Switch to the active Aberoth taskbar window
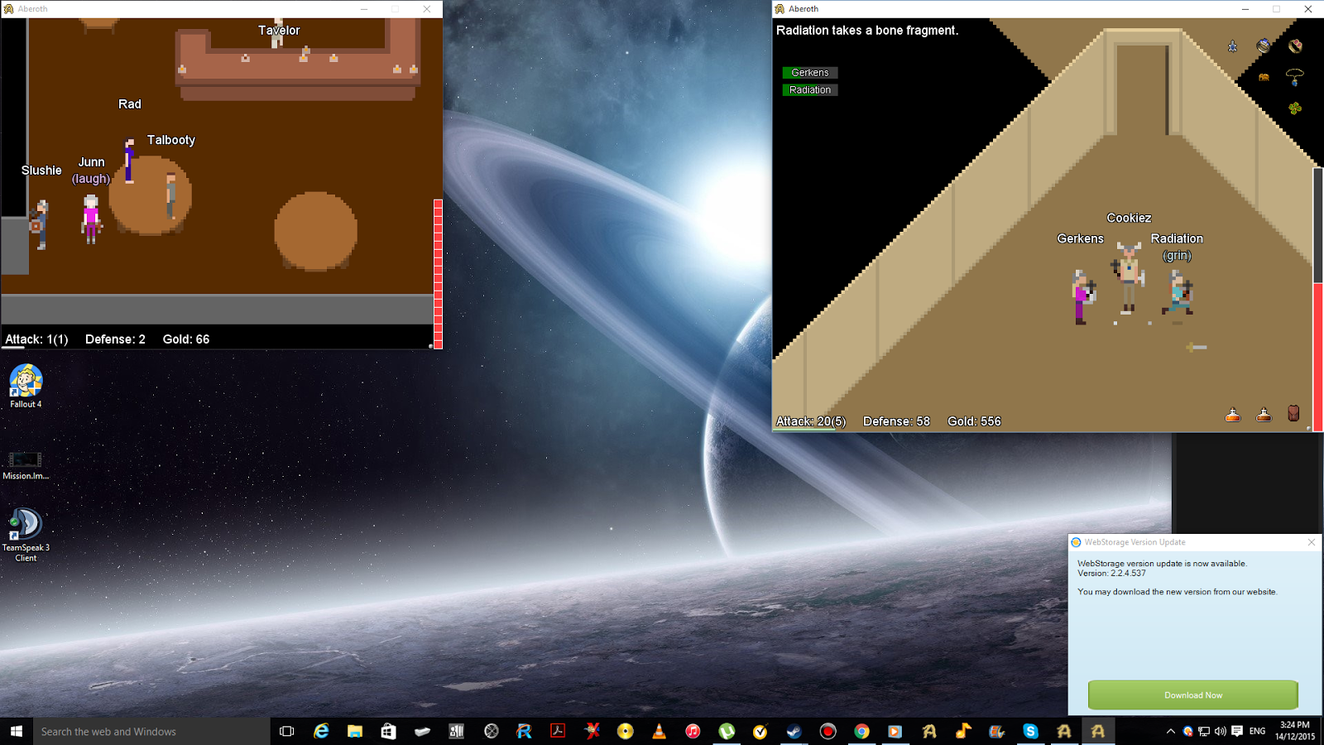The height and width of the screenshot is (745, 1324). [x=1098, y=731]
